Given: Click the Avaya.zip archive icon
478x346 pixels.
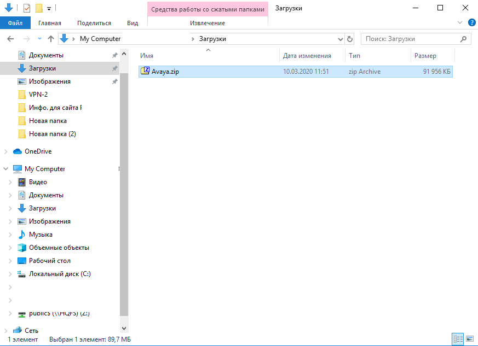Looking at the screenshot, I should (145, 71).
